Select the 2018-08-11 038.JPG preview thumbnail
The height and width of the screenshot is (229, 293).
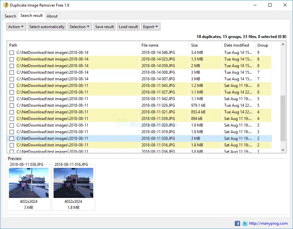coord(29,183)
